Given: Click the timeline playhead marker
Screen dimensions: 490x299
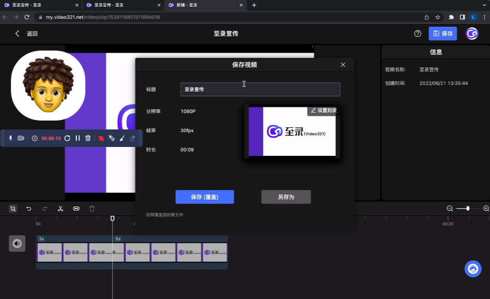Looking at the screenshot, I should (x=112, y=218).
